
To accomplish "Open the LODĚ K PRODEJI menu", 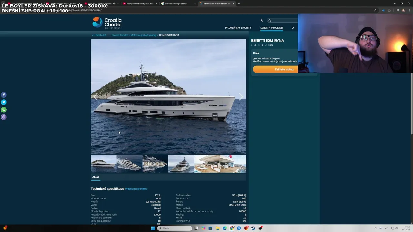I will click(x=271, y=28).
